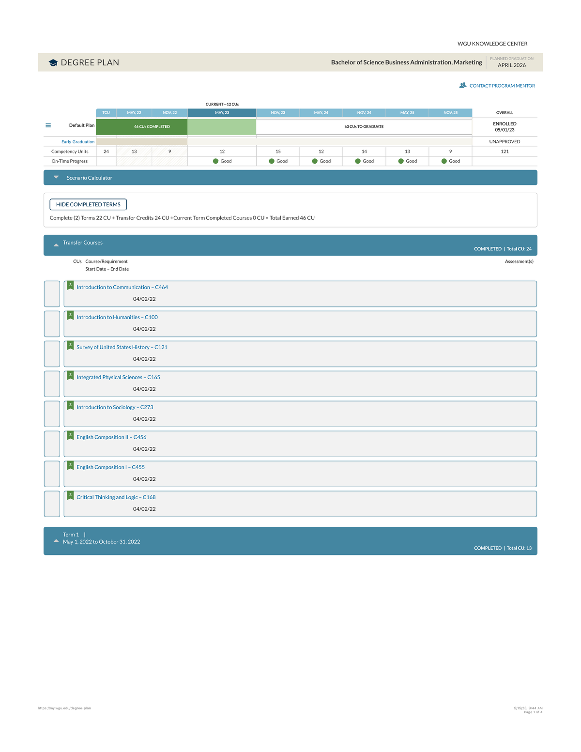
Task: Check the box beside Survey of United States History
Action: [x=52, y=354]
